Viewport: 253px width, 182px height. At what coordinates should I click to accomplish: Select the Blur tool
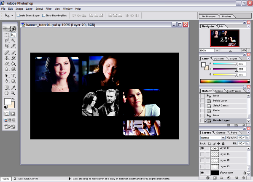point(7,69)
